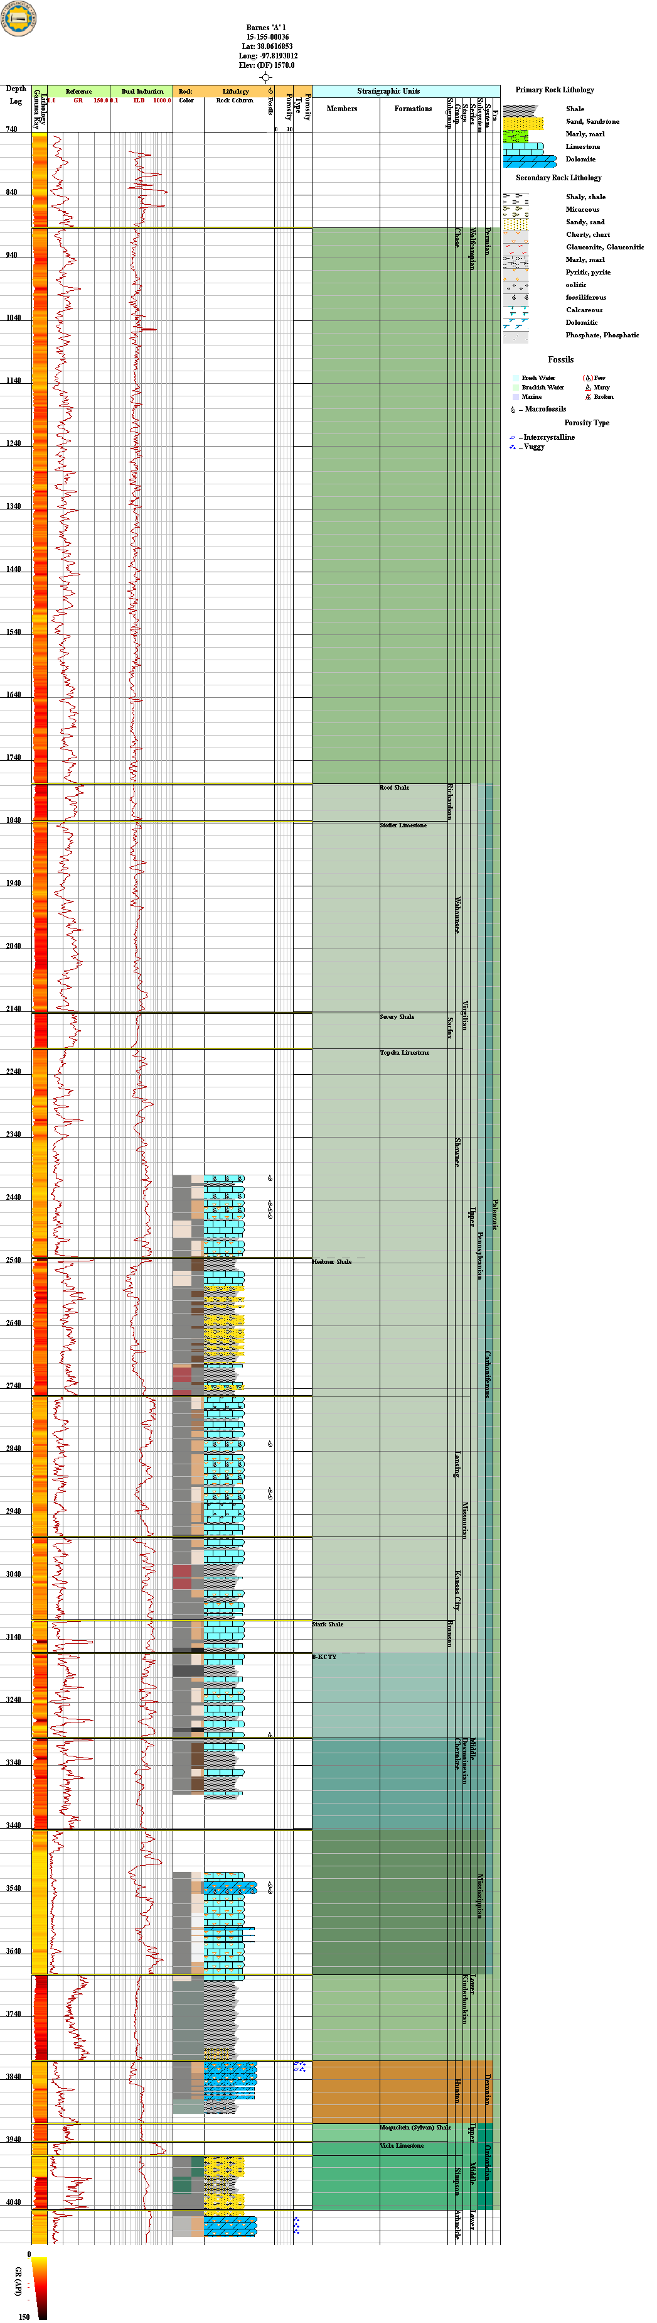The image size is (657, 2323).
Task: Click the 2540 depth label
Action: [14, 1259]
